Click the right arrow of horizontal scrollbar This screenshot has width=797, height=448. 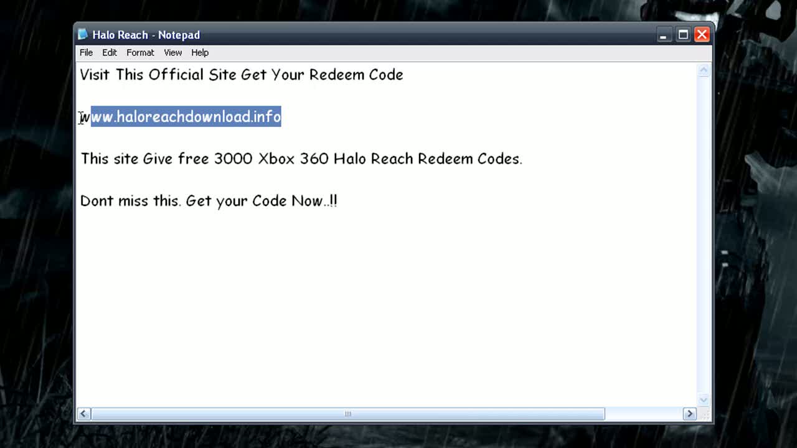click(x=689, y=413)
